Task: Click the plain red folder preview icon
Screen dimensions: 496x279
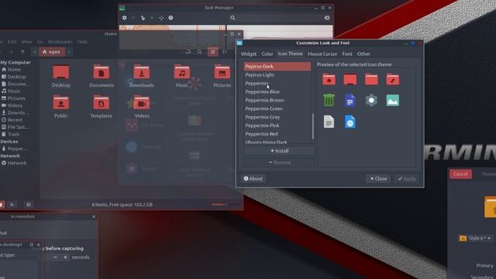Action: tap(371, 79)
